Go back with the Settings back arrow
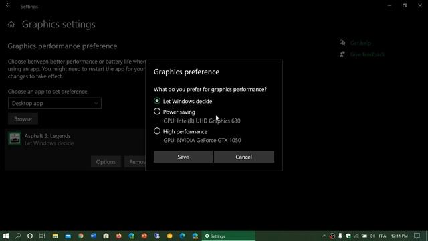This screenshot has height=241, width=428. click(8, 5)
